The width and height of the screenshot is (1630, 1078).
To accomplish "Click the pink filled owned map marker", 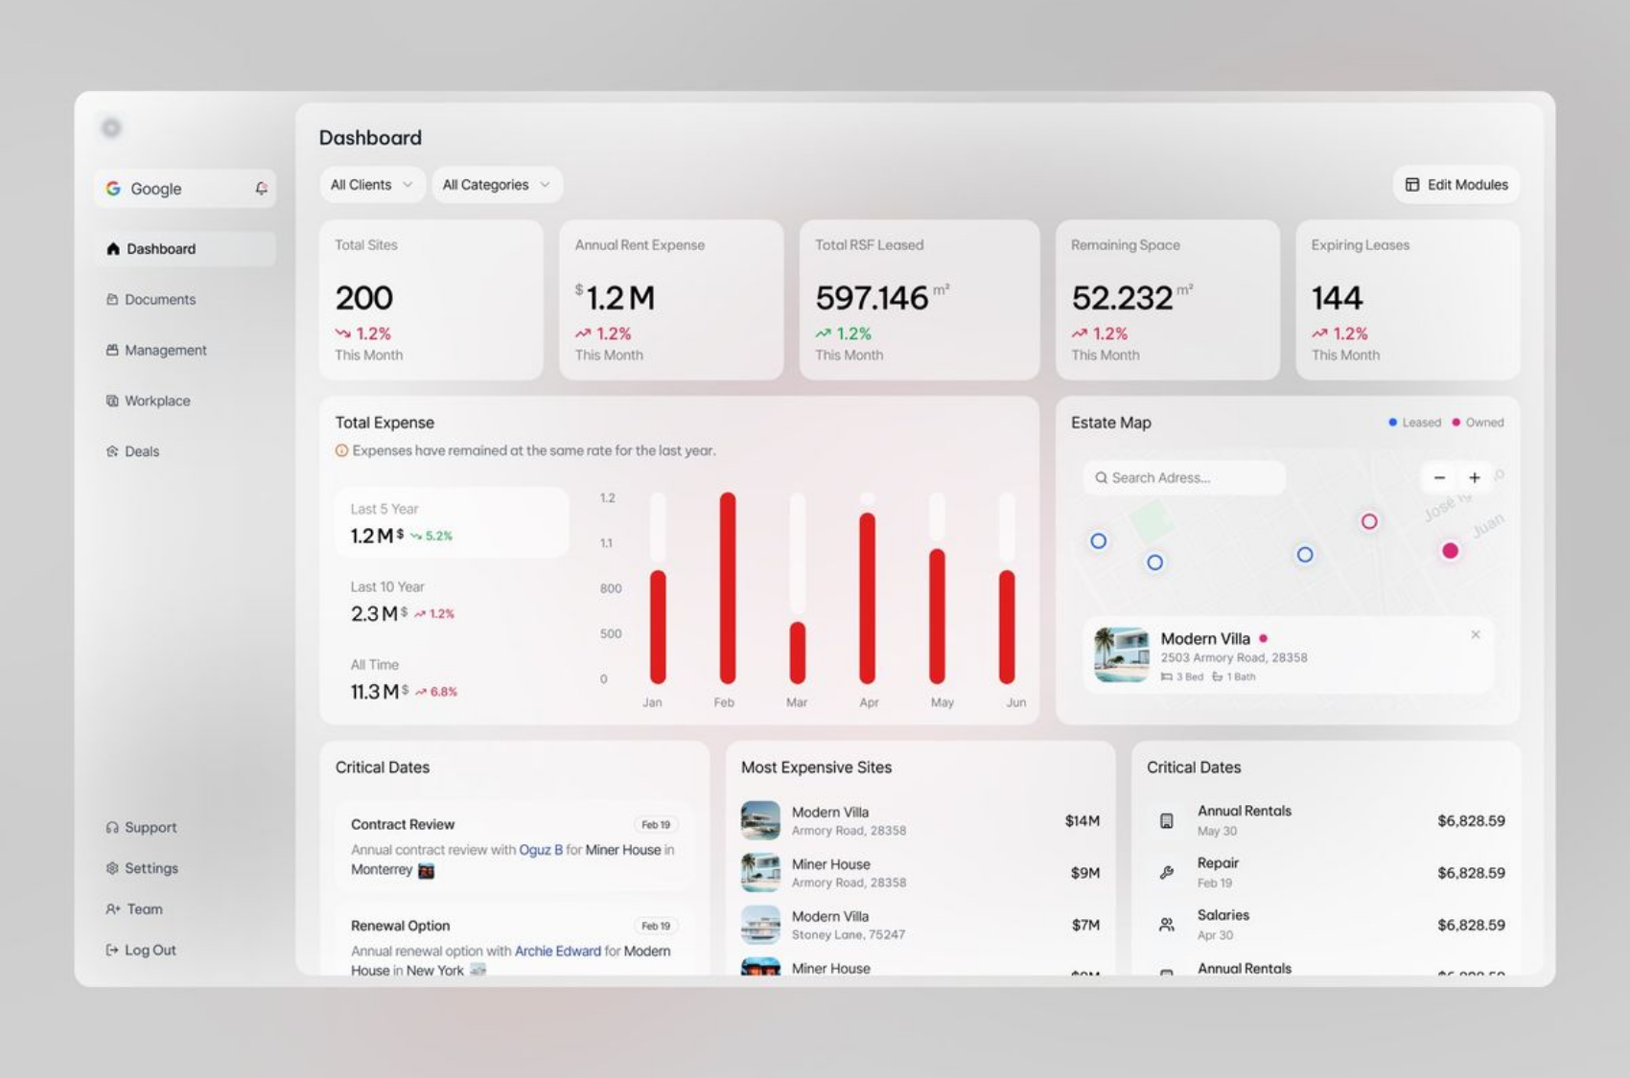I will tap(1450, 550).
